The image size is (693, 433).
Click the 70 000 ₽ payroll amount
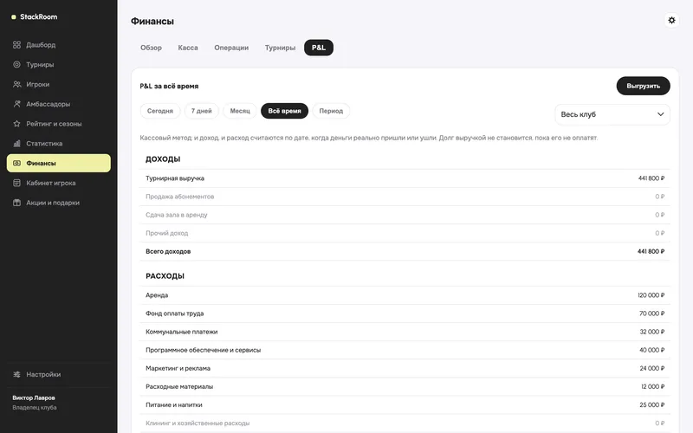[x=652, y=313]
